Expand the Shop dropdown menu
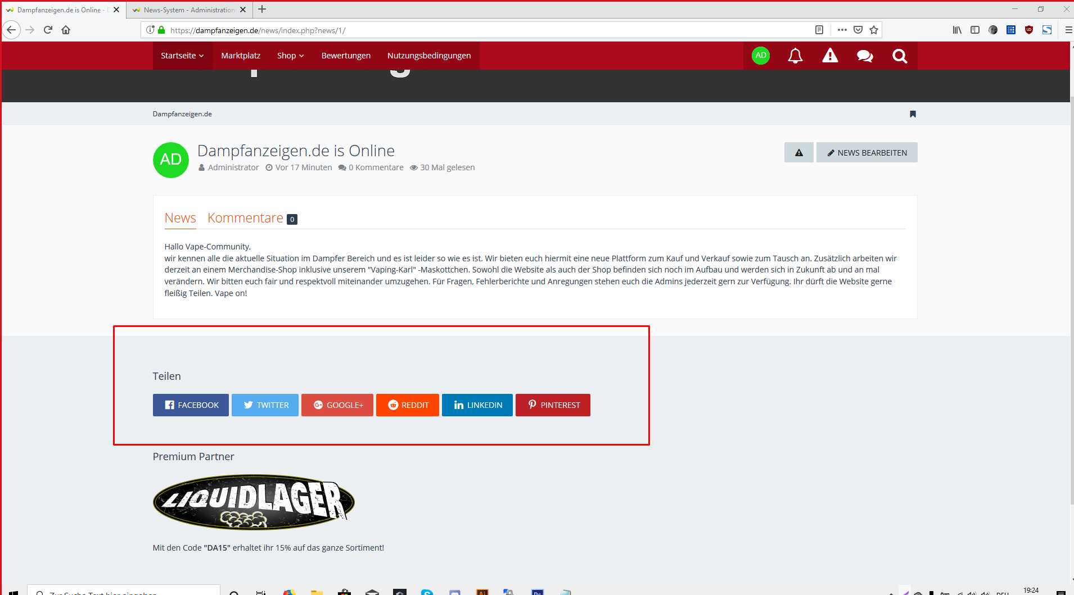Screen dimensions: 1074x595 [x=290, y=56]
